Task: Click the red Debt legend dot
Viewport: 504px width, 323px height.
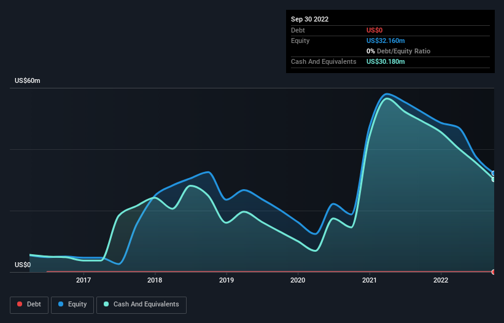Action: 20,304
